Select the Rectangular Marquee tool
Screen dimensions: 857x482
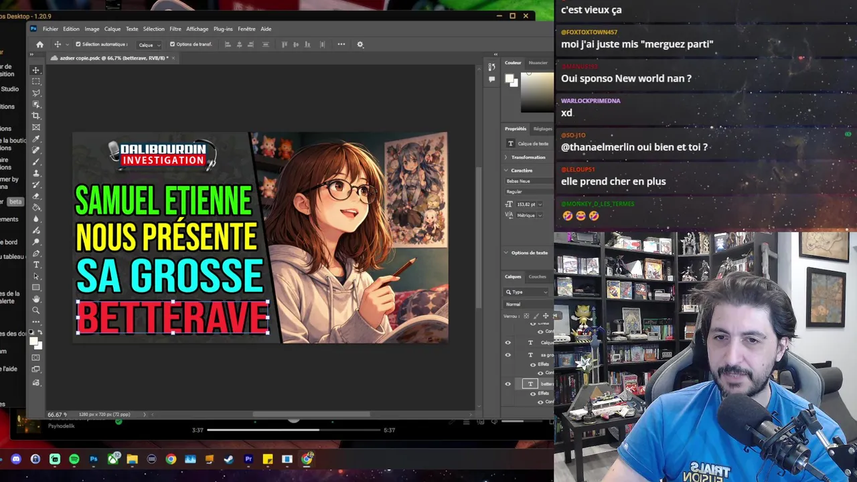tap(36, 81)
